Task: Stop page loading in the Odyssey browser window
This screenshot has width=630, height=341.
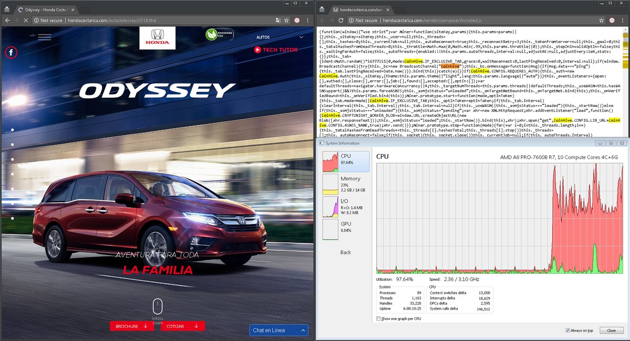Action: [x=26, y=20]
